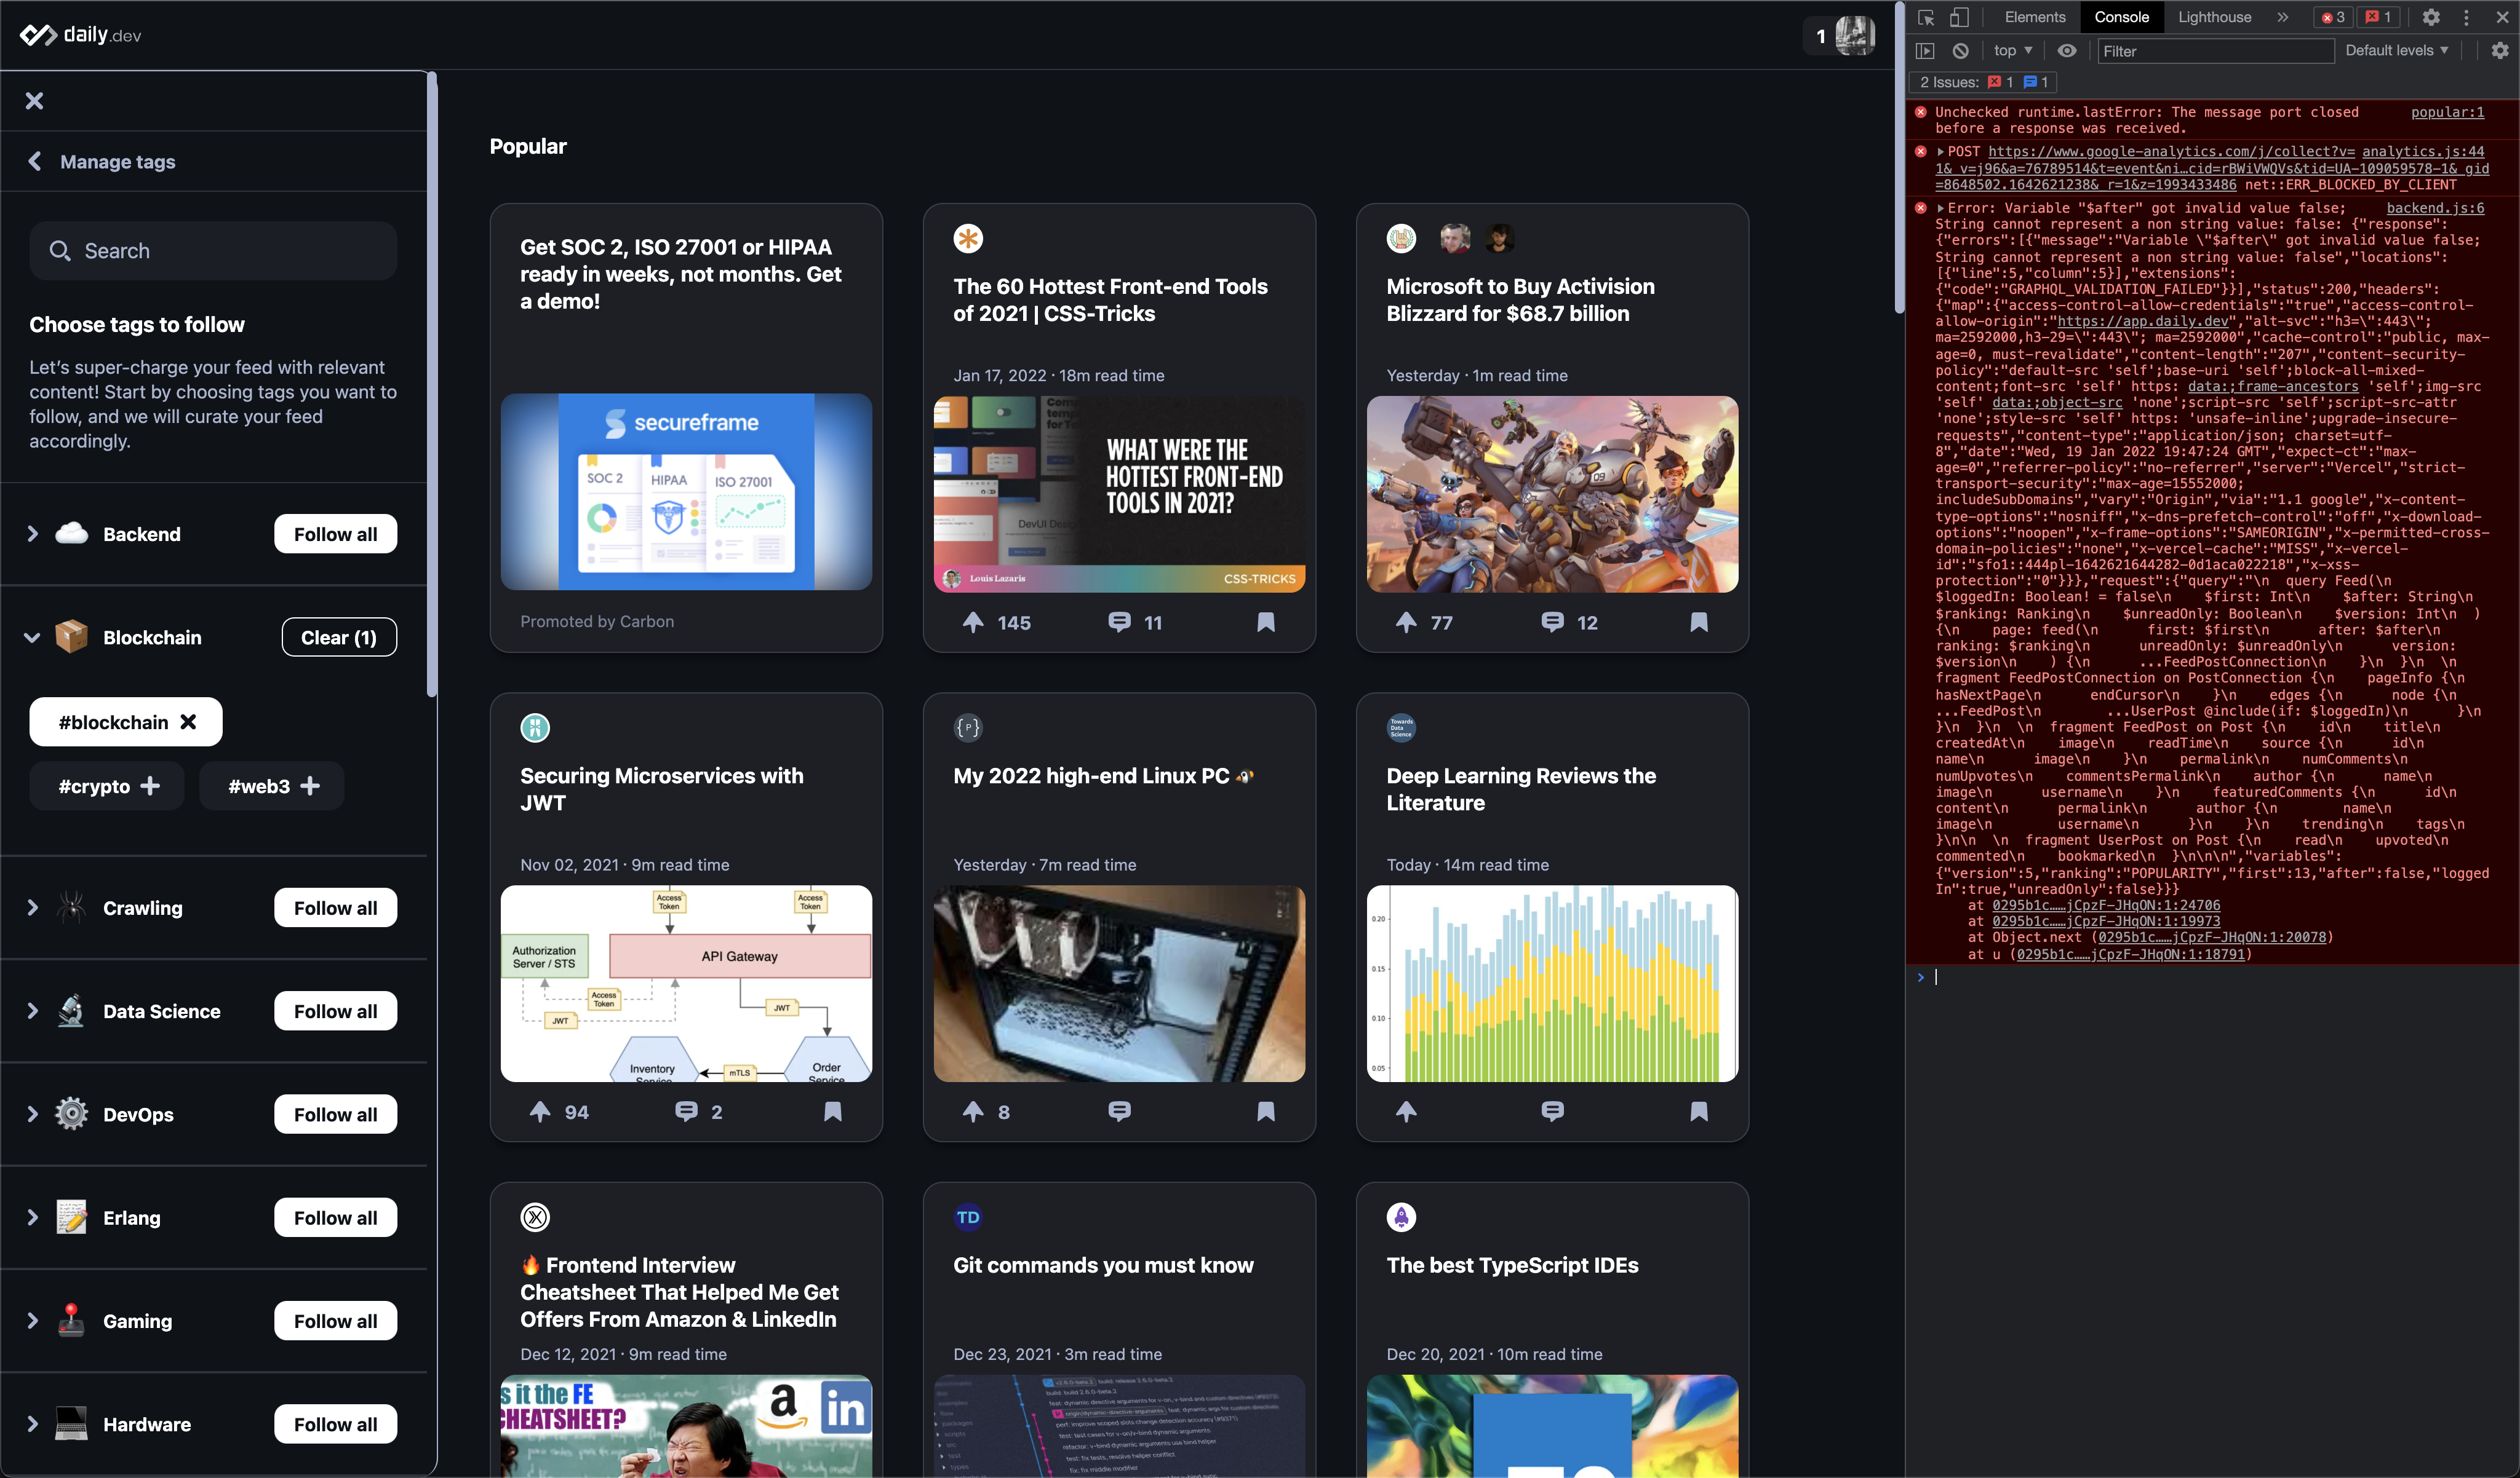Remove the #blockchain tag

(x=188, y=722)
